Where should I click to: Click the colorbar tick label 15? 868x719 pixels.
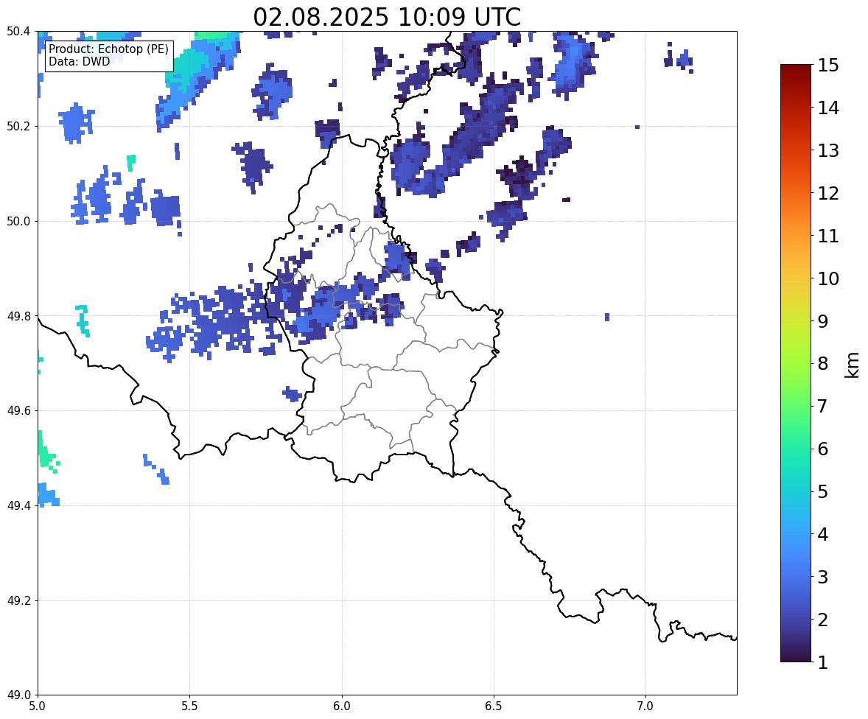[x=828, y=66]
